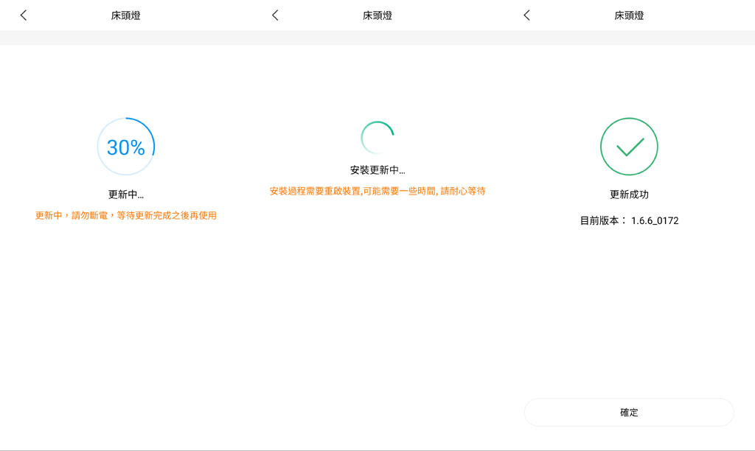Click the 更新成功 label
The image size is (755, 451).
(x=629, y=195)
